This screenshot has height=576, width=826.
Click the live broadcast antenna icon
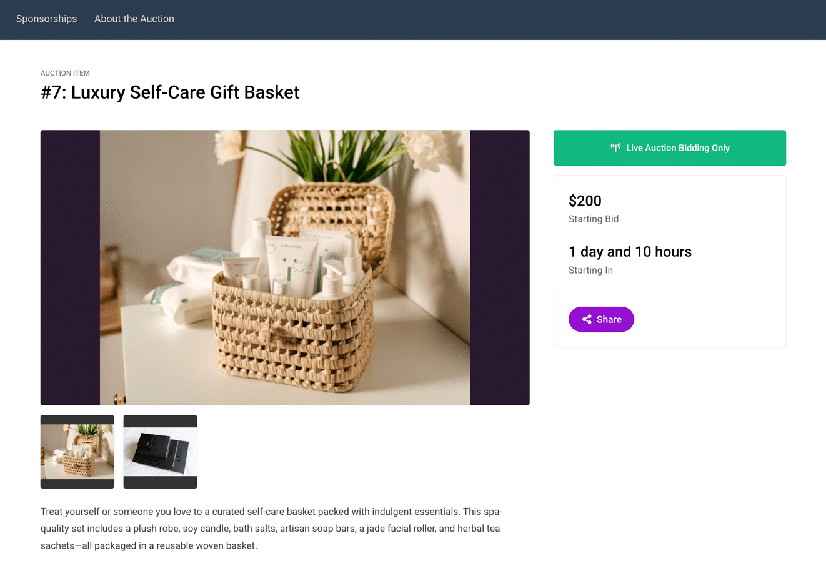[x=615, y=148]
